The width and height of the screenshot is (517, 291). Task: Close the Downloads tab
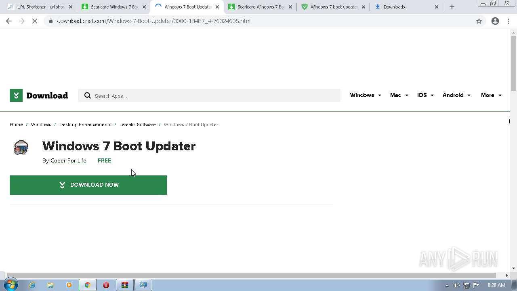(437, 7)
